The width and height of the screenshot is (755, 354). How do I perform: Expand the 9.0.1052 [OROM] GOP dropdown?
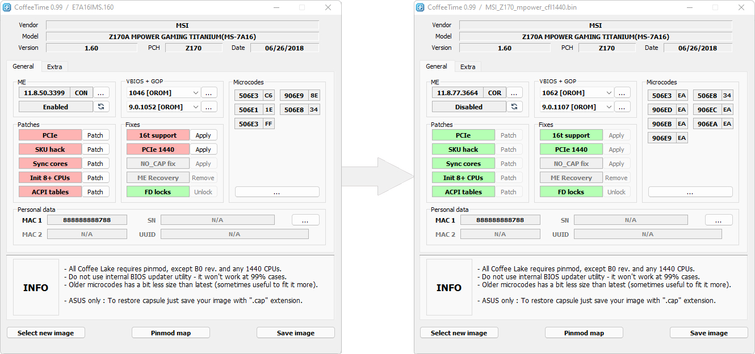tap(196, 106)
